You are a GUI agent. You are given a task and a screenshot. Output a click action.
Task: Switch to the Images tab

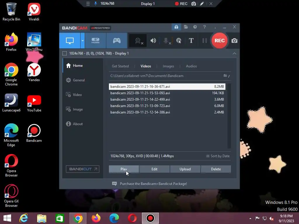click(x=168, y=66)
